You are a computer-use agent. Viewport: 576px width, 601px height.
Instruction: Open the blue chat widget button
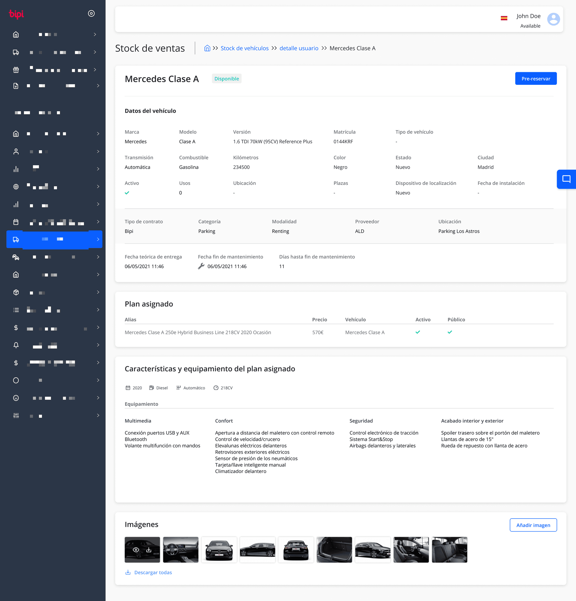pos(566,179)
